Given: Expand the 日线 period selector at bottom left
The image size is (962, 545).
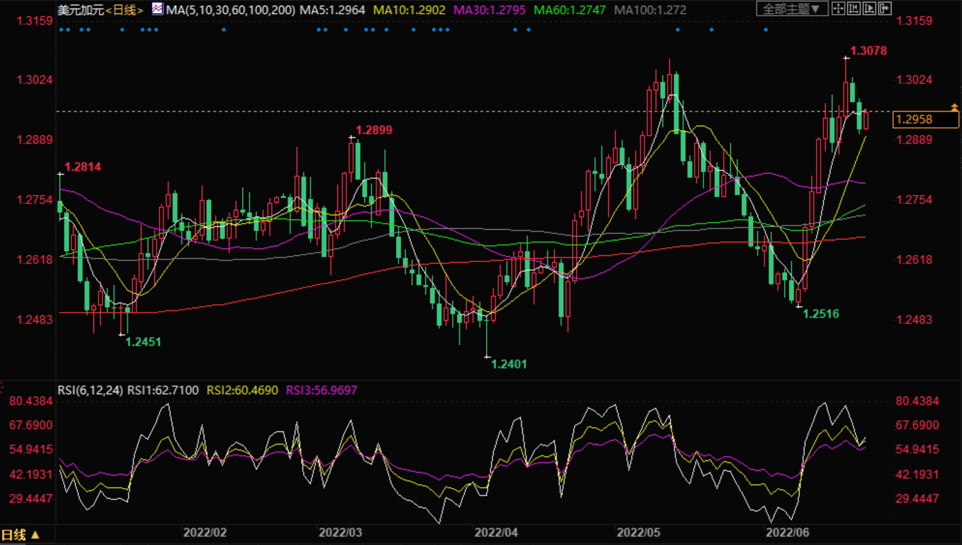Looking at the screenshot, I should pos(20,535).
